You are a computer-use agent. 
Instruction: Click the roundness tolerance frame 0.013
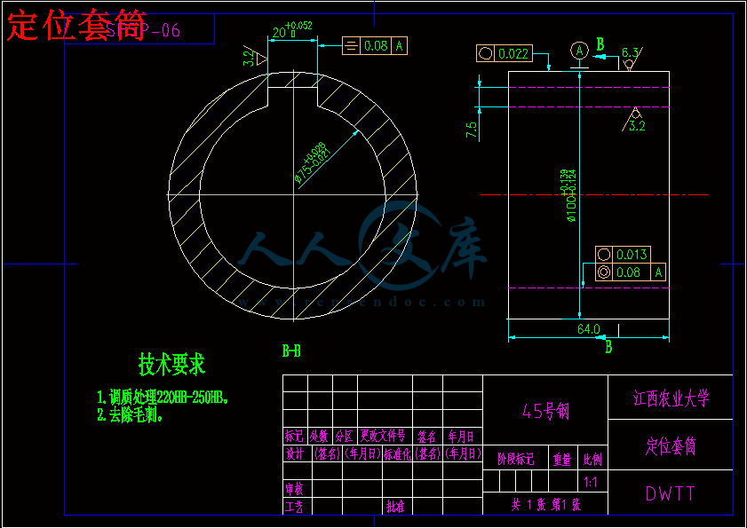623,255
